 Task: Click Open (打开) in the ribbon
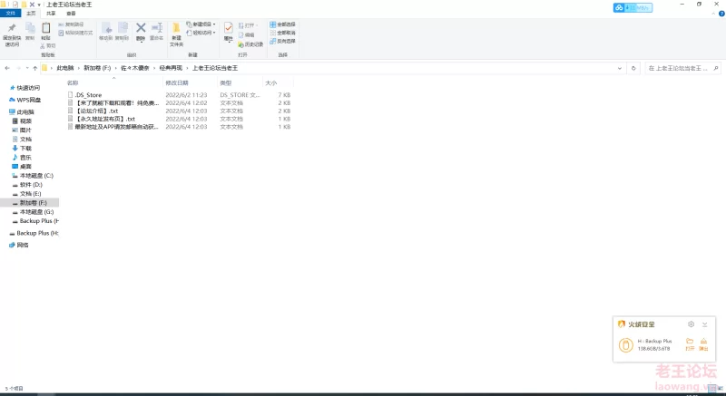[248, 25]
